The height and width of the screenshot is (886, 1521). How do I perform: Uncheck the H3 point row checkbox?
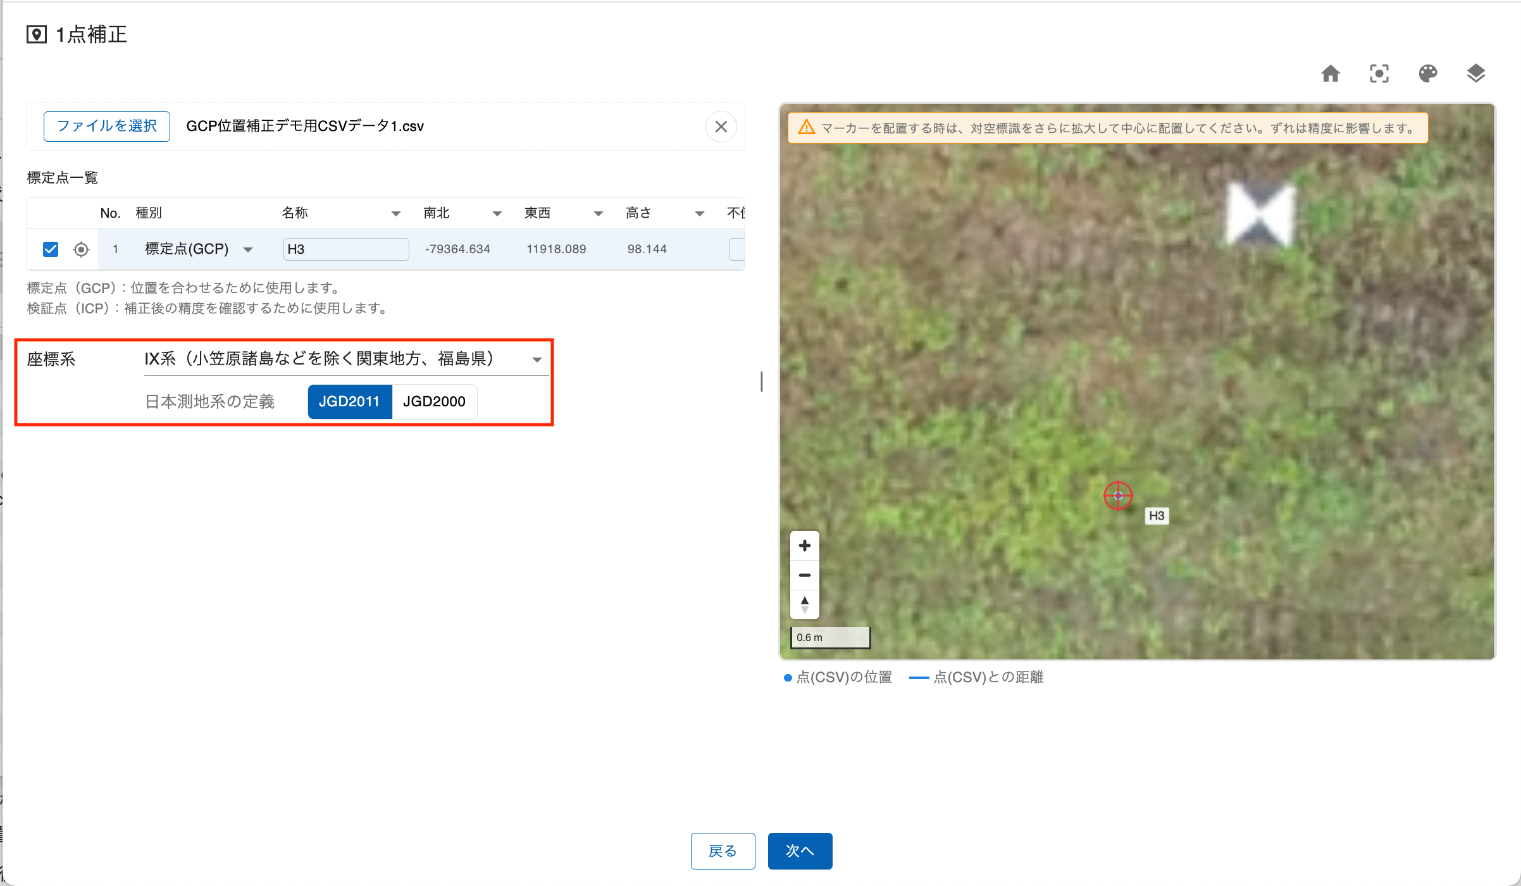(51, 249)
